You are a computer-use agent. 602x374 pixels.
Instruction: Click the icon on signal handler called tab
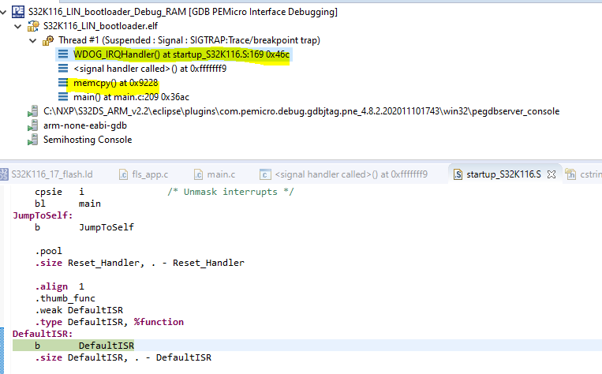point(265,174)
